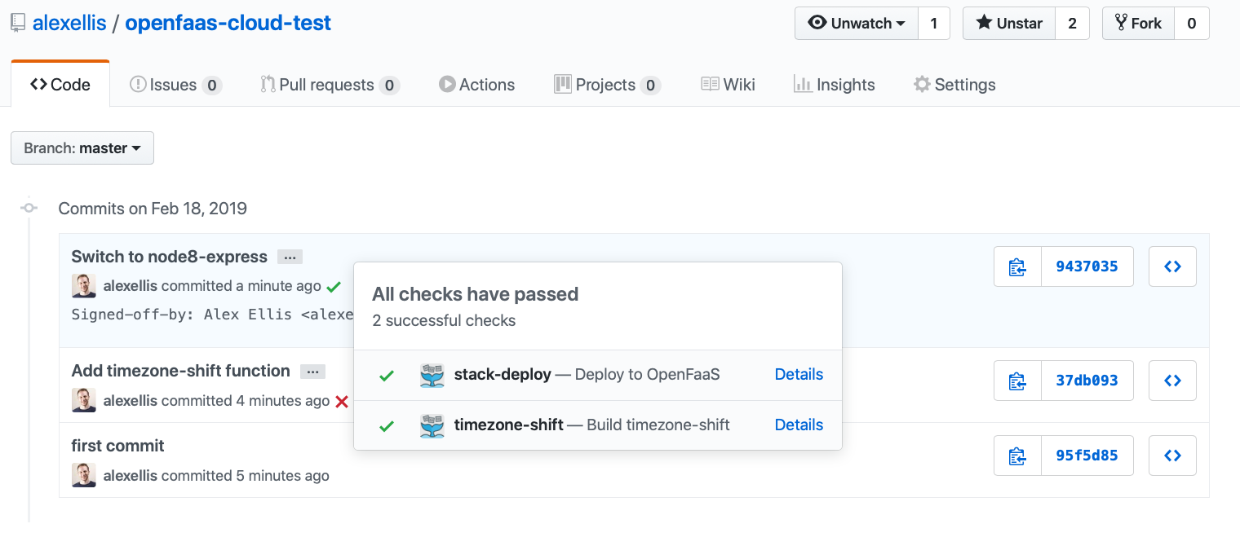Screen dimensions: 1240x537
Task: Open Details for stack-deploy check
Action: pyautogui.click(x=798, y=375)
